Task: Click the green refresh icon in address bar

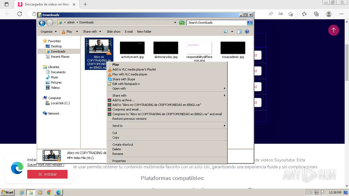Action: pyautogui.click(x=182, y=23)
